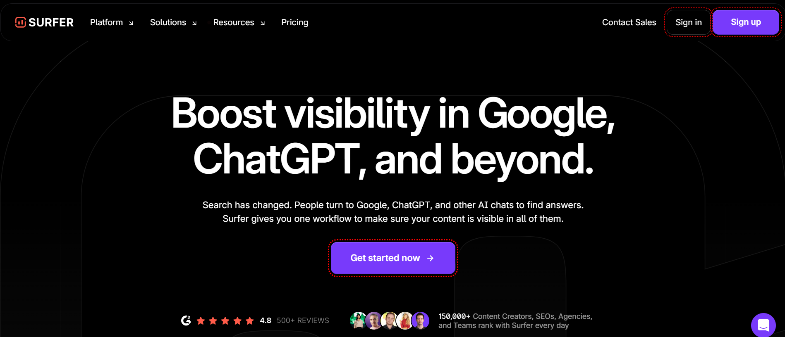Open the Platform menu label
This screenshot has height=337, width=785.
(x=106, y=22)
